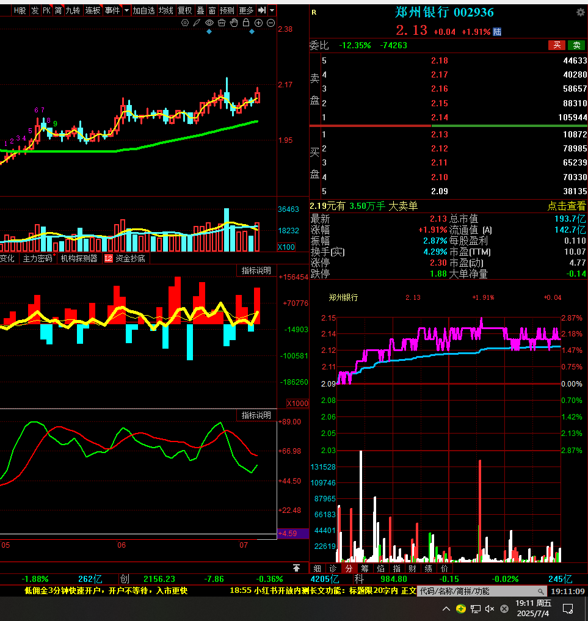Click the 叠 overlay button
This screenshot has height=621, width=588.
click(x=201, y=10)
